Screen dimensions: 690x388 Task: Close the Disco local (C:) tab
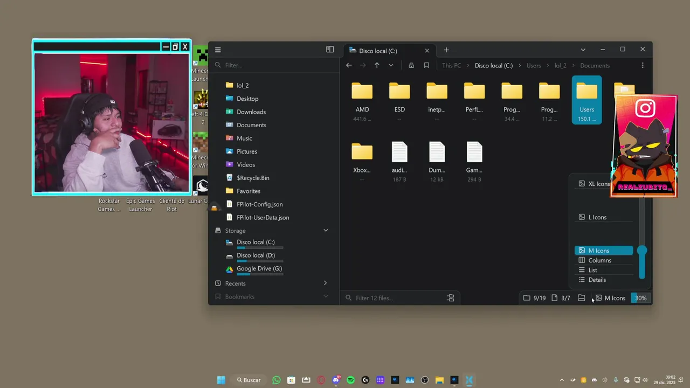pos(427,51)
